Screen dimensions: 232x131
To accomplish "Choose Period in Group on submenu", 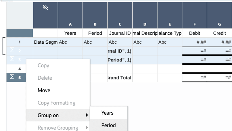I will 108,125.
